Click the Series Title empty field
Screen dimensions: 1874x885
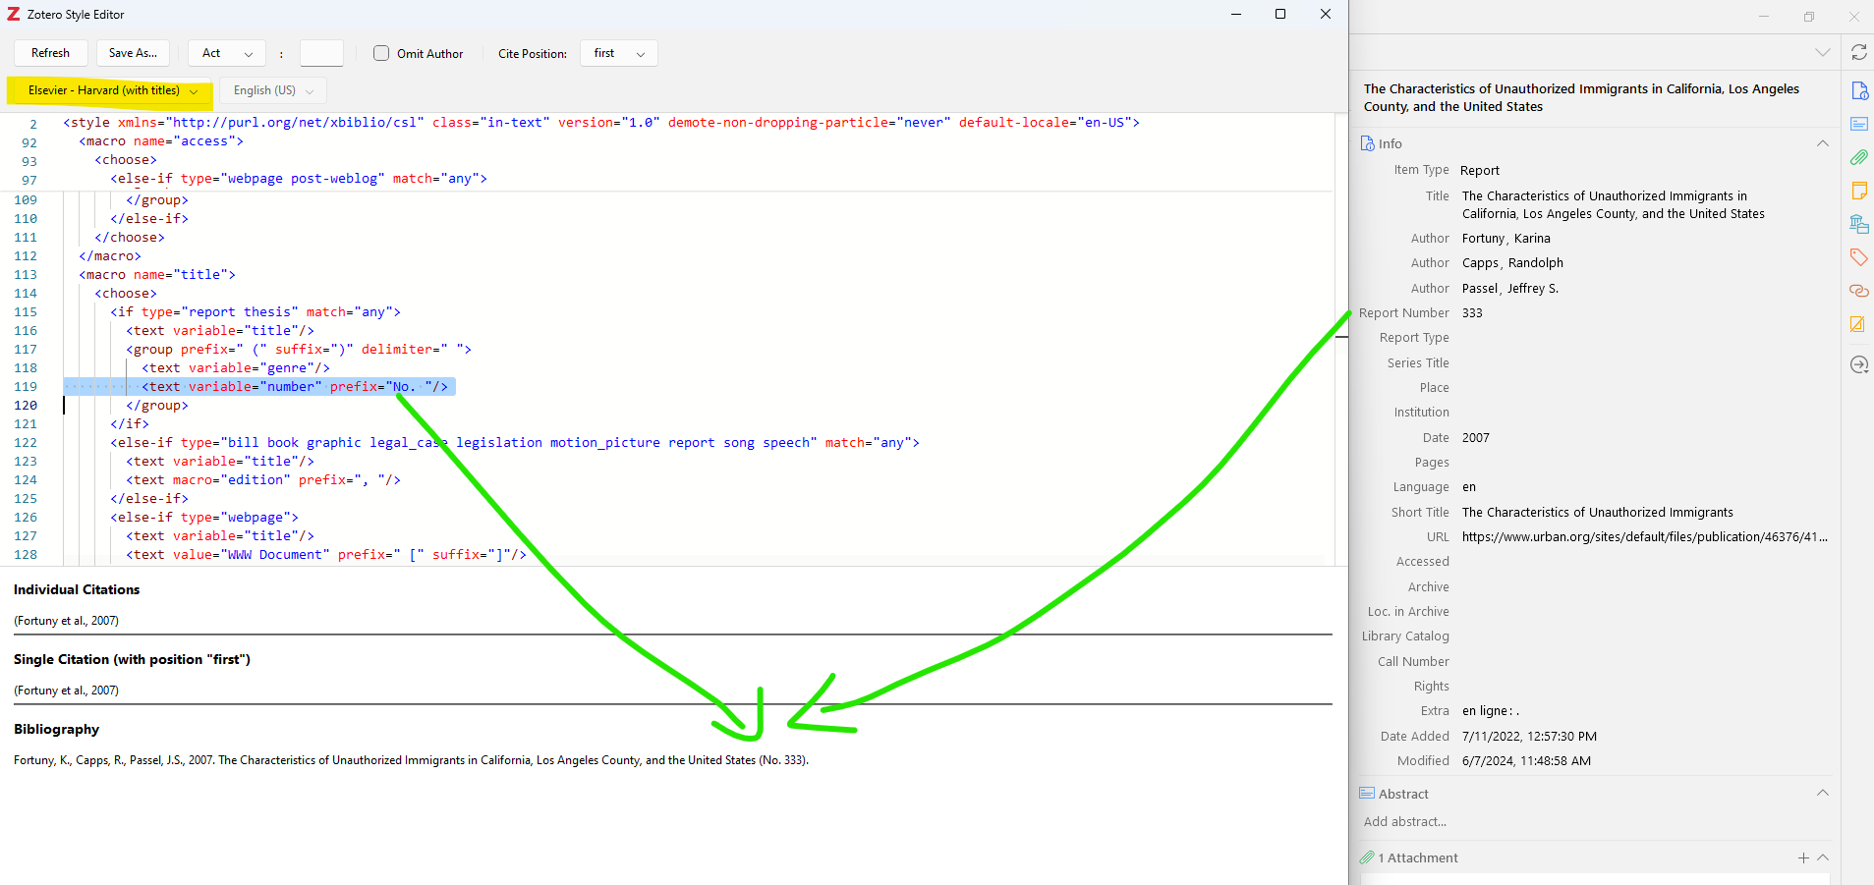click(x=1646, y=363)
